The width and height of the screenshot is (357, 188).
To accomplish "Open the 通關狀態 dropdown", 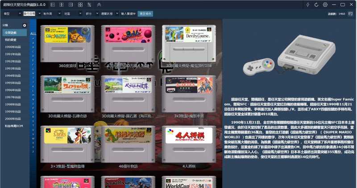I will pos(110,14).
